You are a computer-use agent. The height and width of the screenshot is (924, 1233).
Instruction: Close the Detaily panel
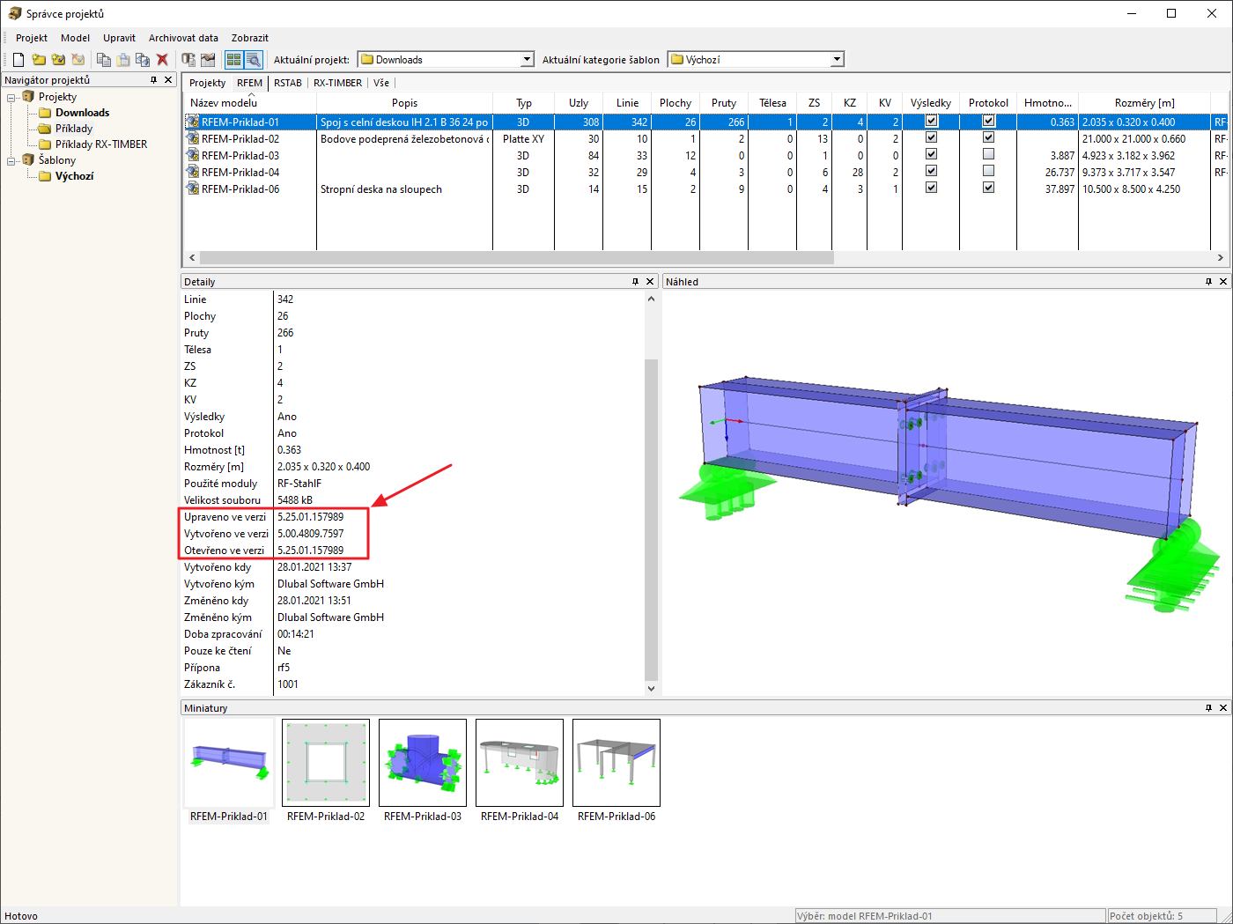coord(651,282)
